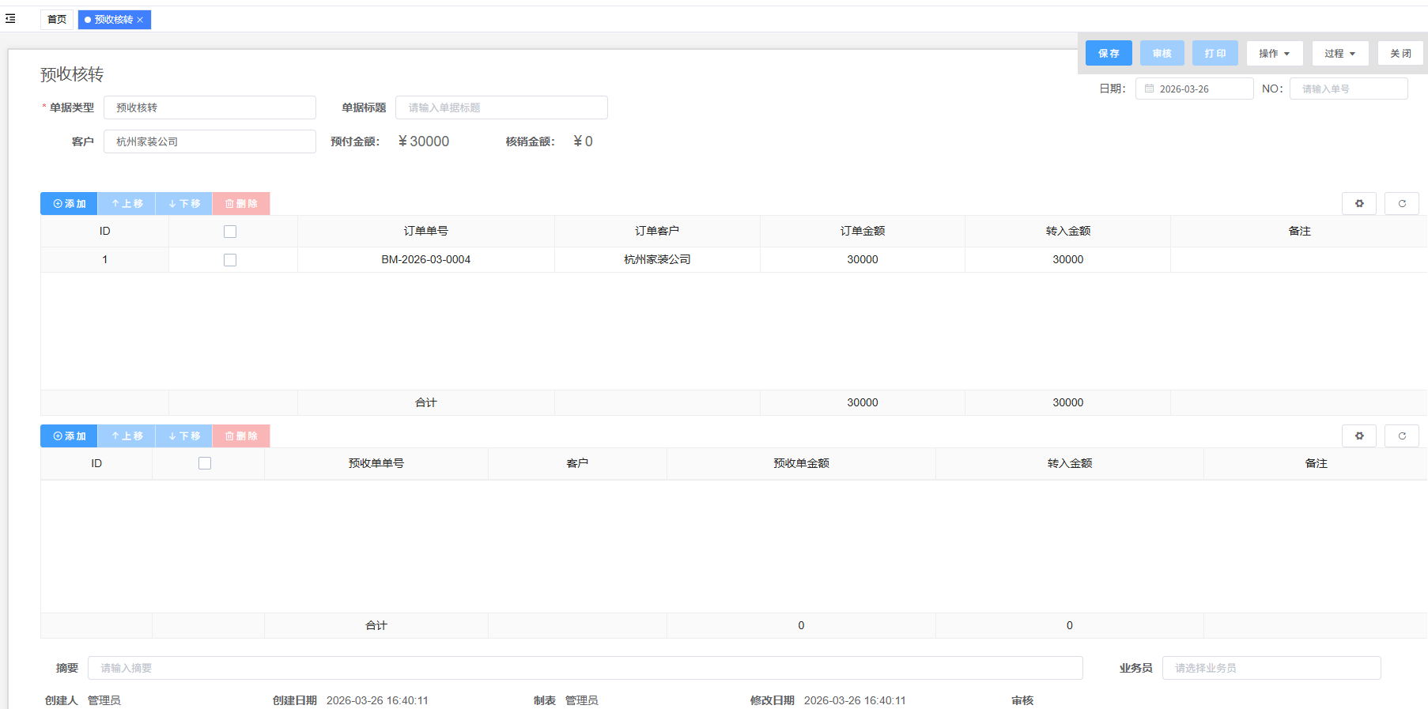Screen dimensions: 1428x709
Task: Click the 关闭 button
Action: coord(1400,54)
